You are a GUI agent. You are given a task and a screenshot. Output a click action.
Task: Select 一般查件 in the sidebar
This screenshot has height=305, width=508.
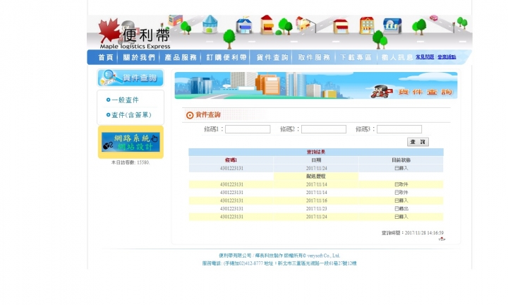coord(125,100)
